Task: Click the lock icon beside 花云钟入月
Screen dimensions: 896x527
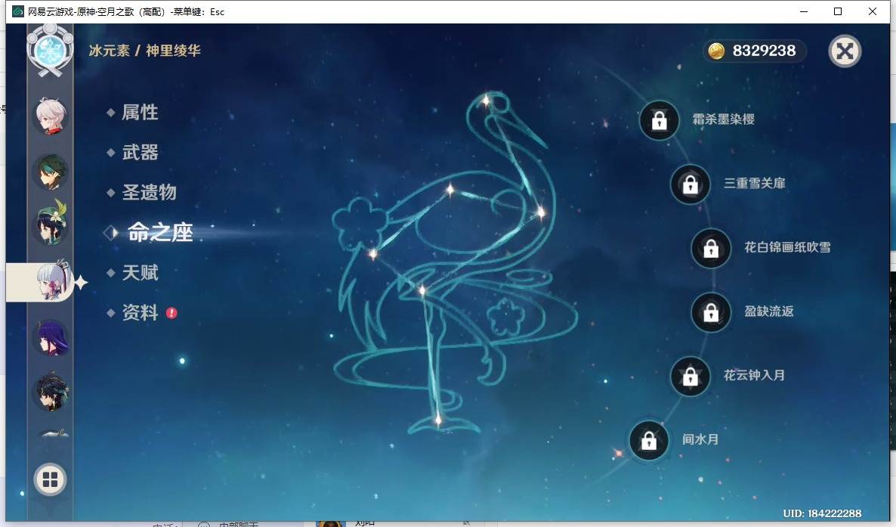Action: pos(690,376)
